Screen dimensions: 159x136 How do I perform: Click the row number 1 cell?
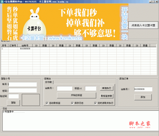click(x=5, y=48)
